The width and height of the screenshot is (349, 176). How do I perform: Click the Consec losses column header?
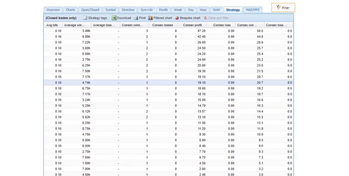163,25
